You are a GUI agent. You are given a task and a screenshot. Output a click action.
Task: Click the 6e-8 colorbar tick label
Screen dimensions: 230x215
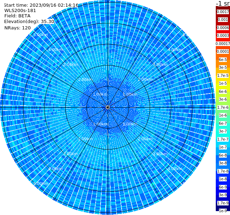coord(223,155)
